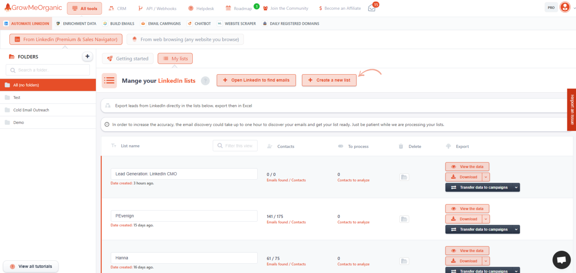Click Create a new list button
Screen dimensions: 576x273
coord(329,80)
